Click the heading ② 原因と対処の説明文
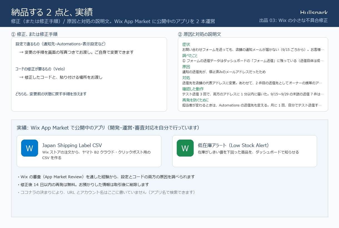This screenshot has height=228, width=339. click(200, 34)
